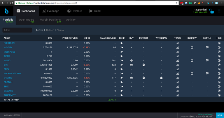
Task: Expand the taupemist1 account dropdown
Action: click(200, 10)
